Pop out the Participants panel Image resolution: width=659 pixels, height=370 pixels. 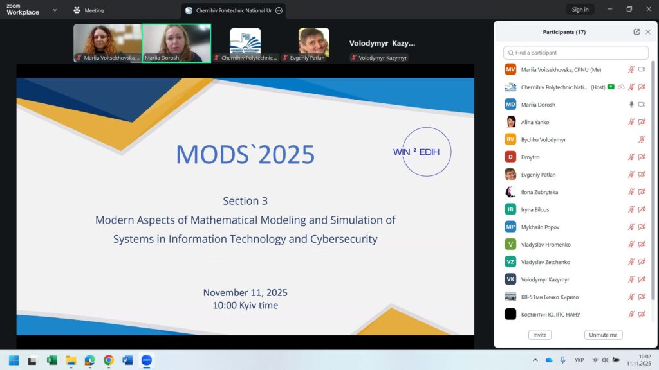click(636, 32)
